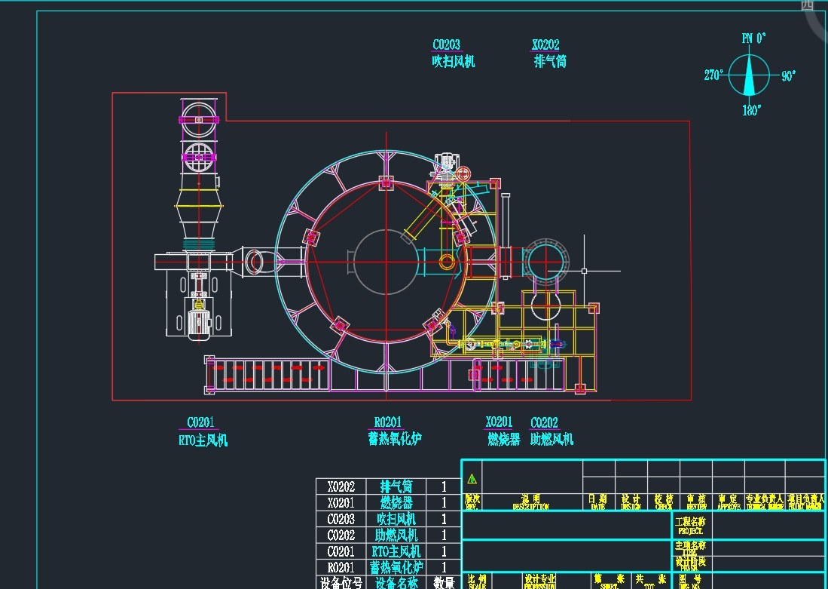Click quantity 1 in the R0201 row
Screen dimensions: 828x589
pos(444,567)
